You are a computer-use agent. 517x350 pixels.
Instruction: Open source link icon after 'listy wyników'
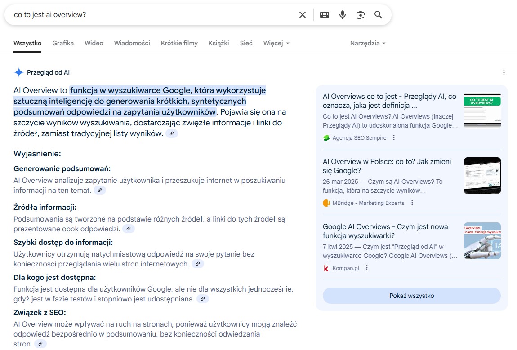[x=171, y=133]
